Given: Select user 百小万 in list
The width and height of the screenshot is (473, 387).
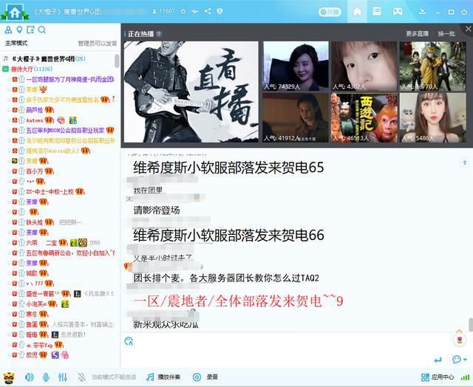Looking at the screenshot, I should 35,171.
